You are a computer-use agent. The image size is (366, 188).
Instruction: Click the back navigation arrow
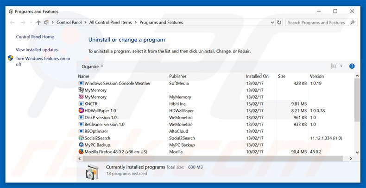(12, 23)
